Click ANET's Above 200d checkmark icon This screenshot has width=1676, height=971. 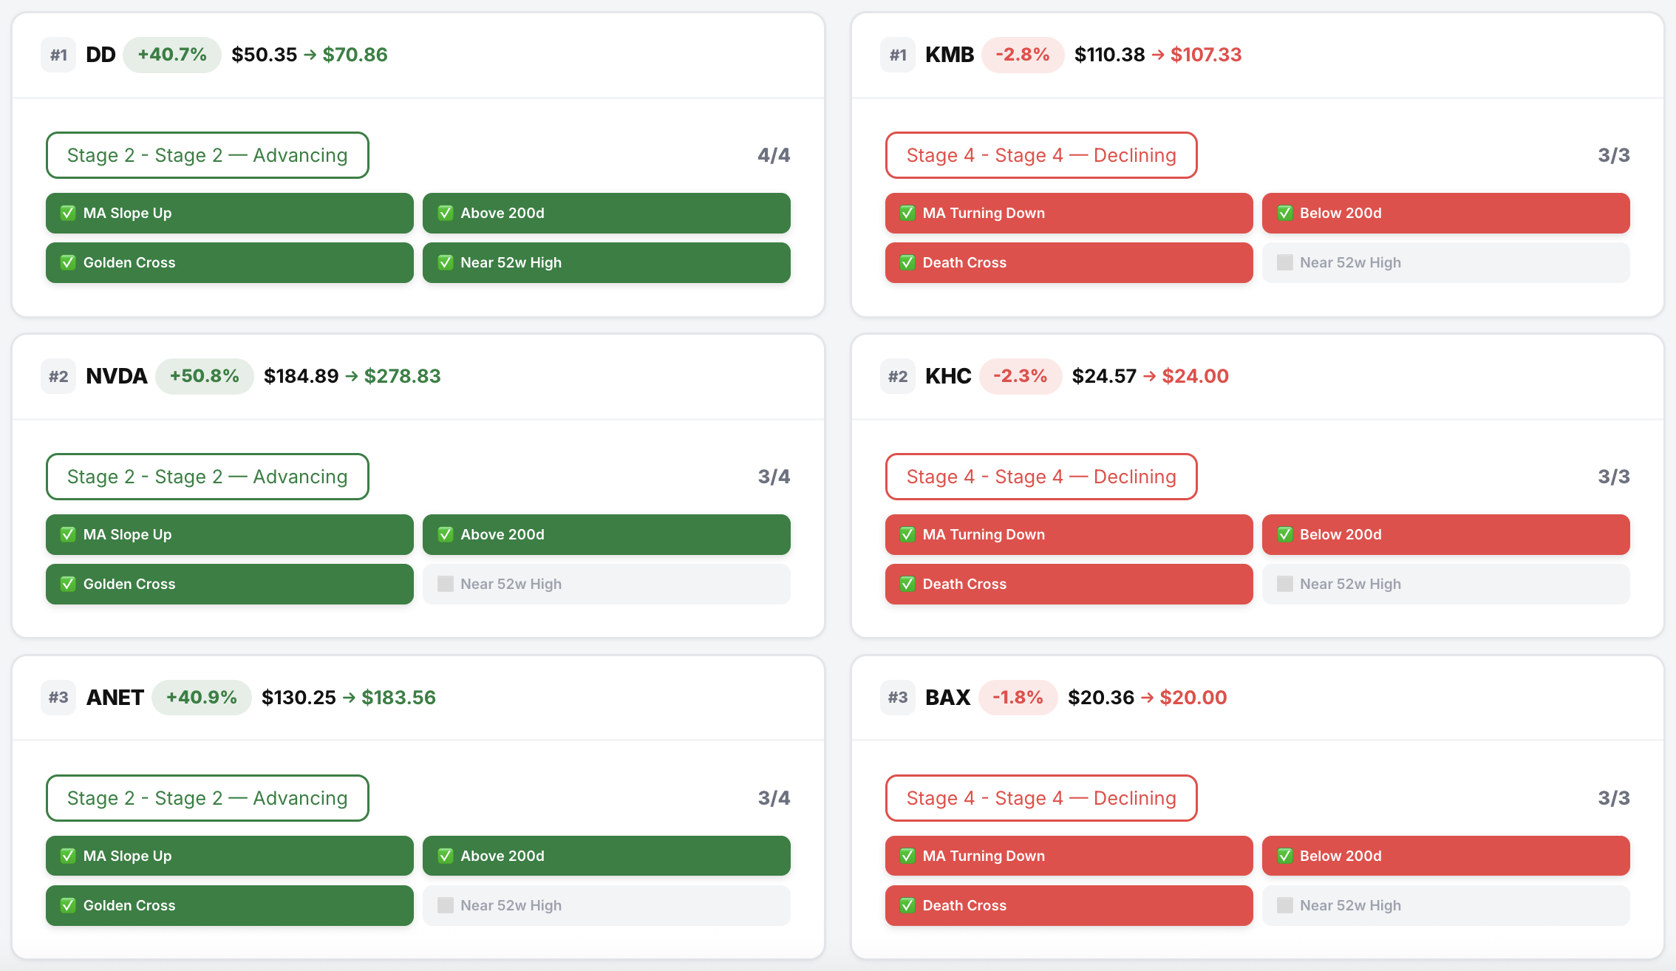click(x=446, y=856)
